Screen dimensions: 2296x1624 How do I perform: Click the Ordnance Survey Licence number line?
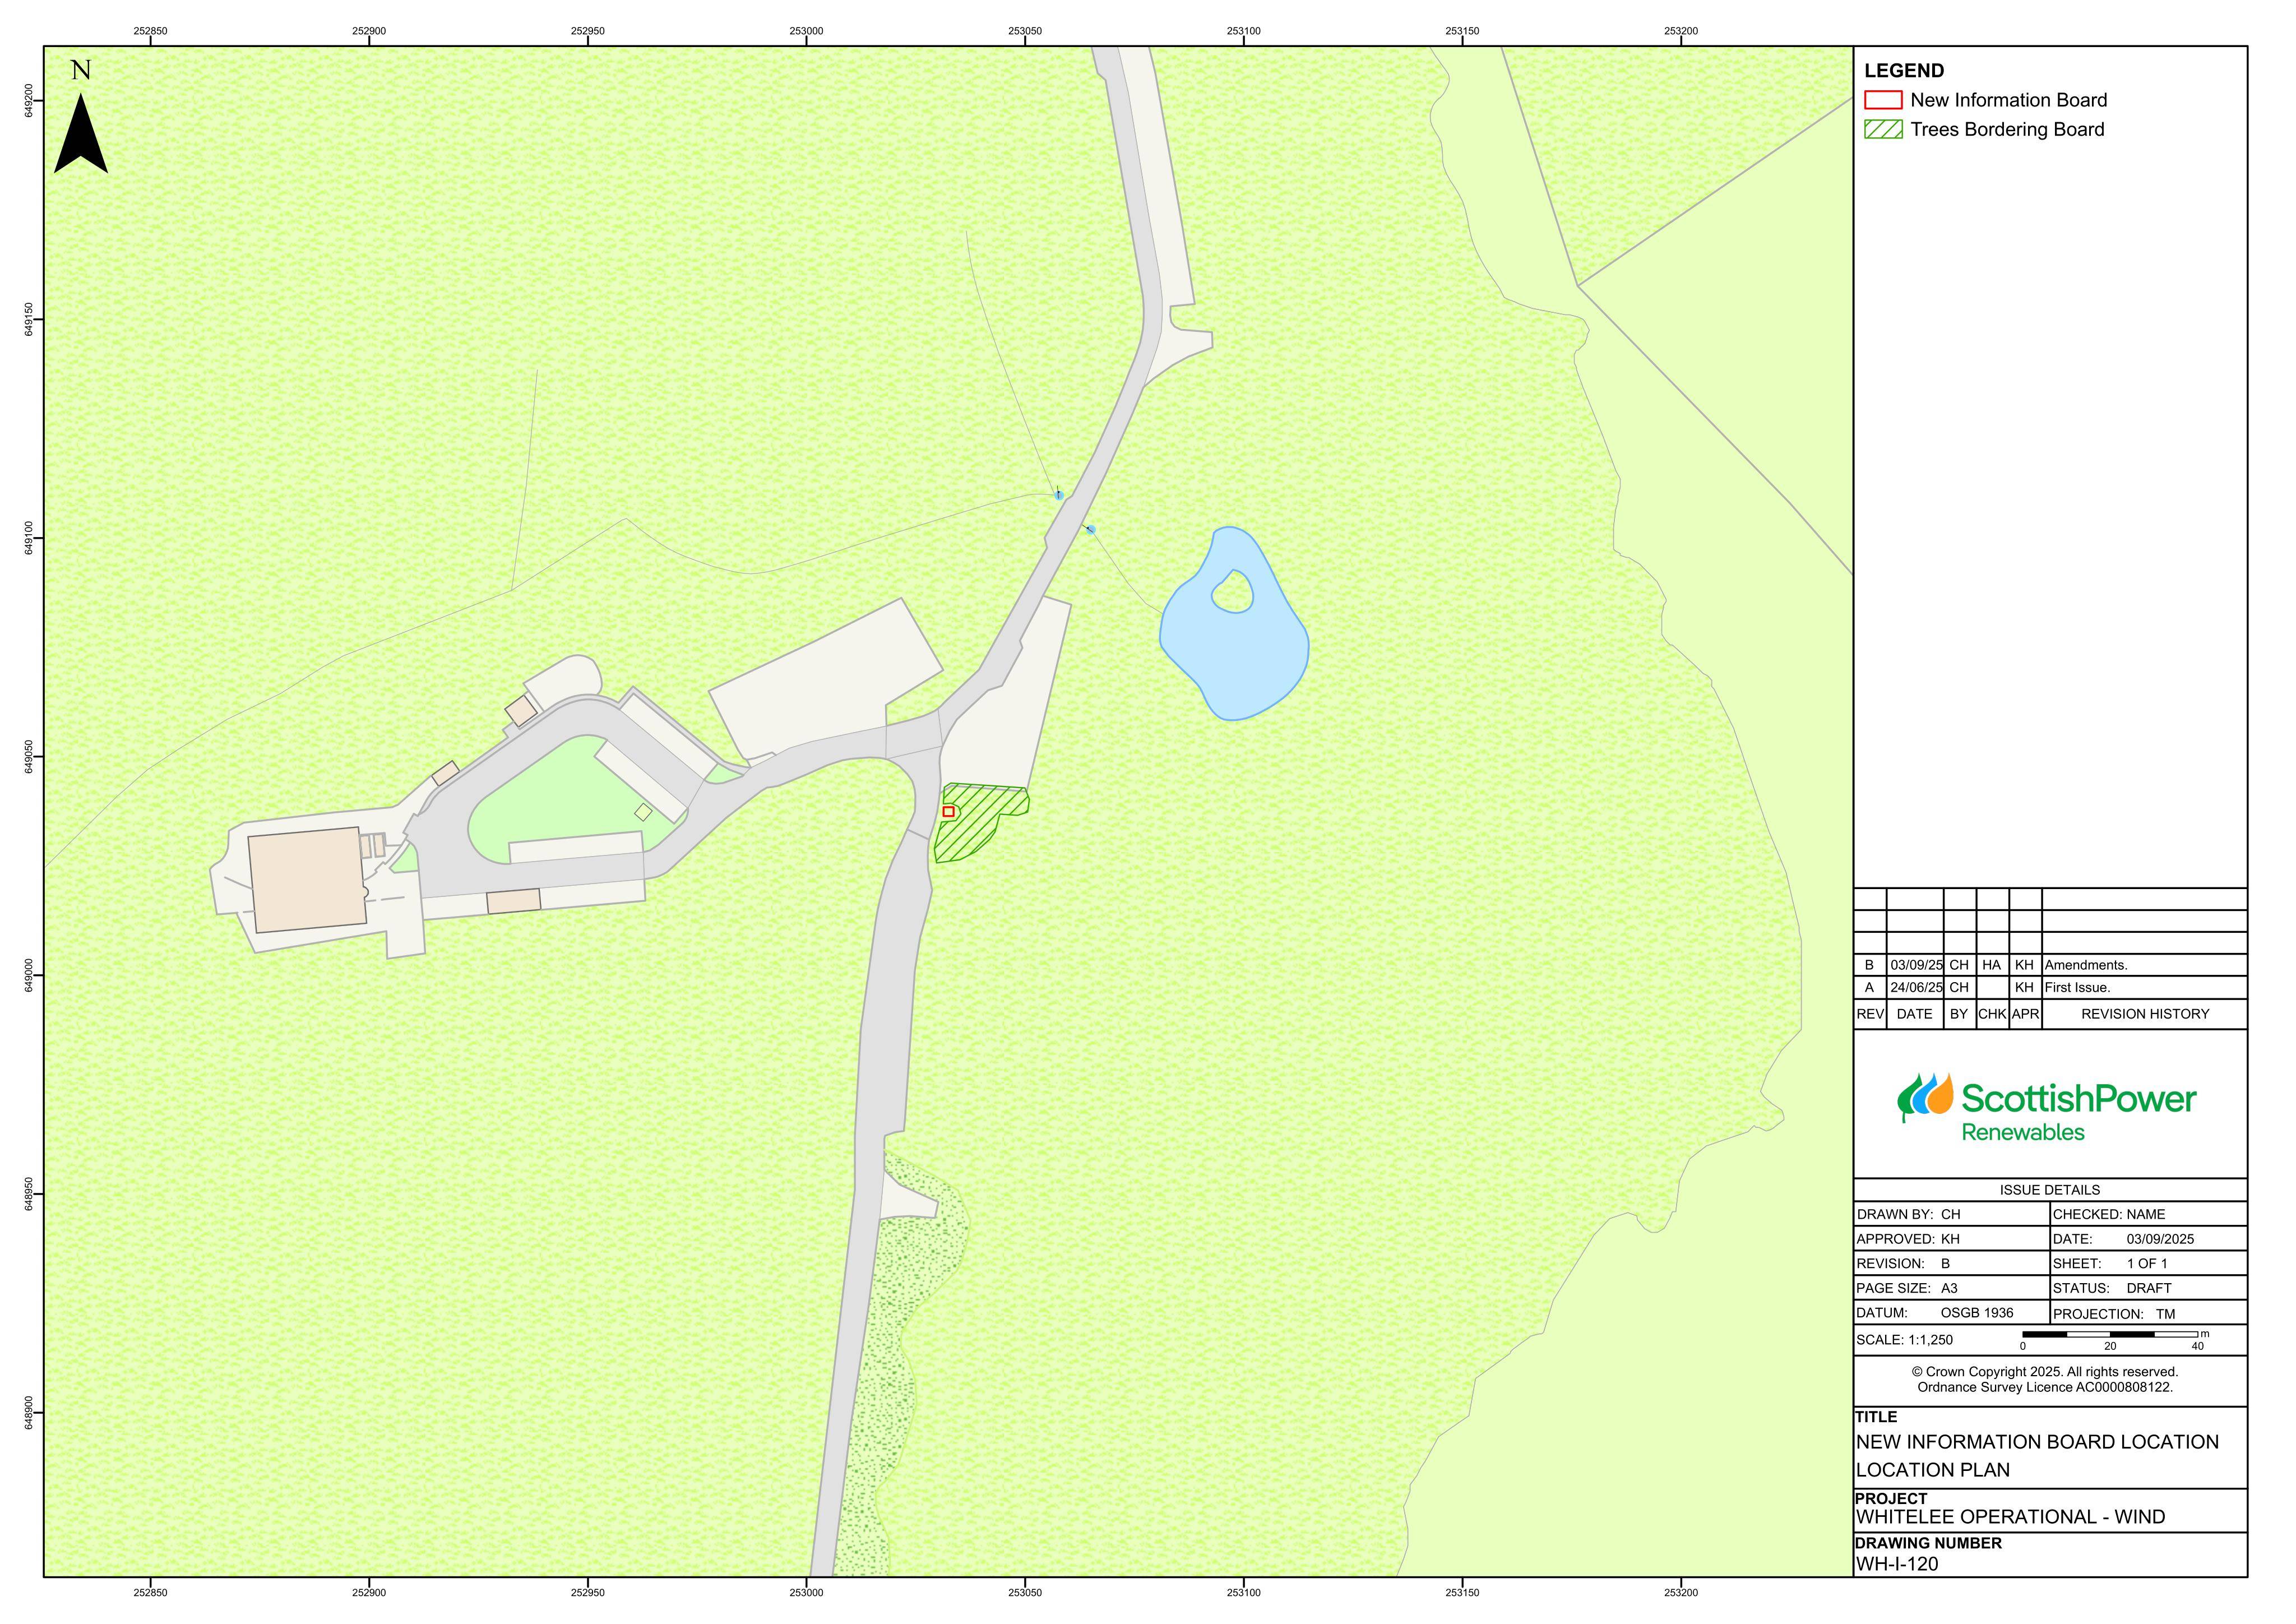2045,1388
